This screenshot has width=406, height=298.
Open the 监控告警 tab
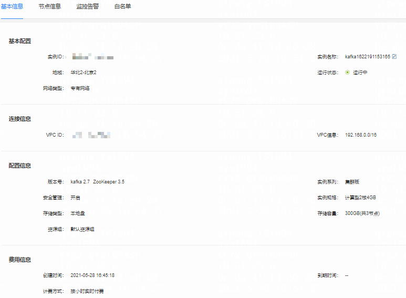[87, 7]
